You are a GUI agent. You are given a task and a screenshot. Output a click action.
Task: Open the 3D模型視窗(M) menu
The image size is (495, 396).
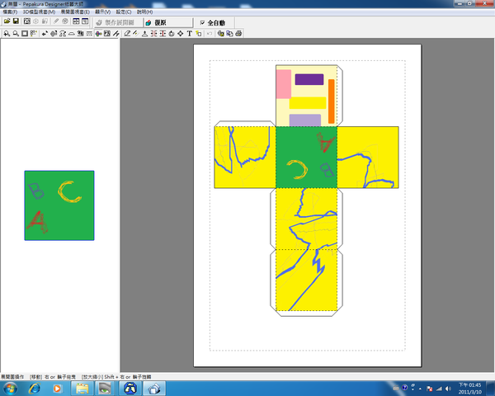coord(39,12)
